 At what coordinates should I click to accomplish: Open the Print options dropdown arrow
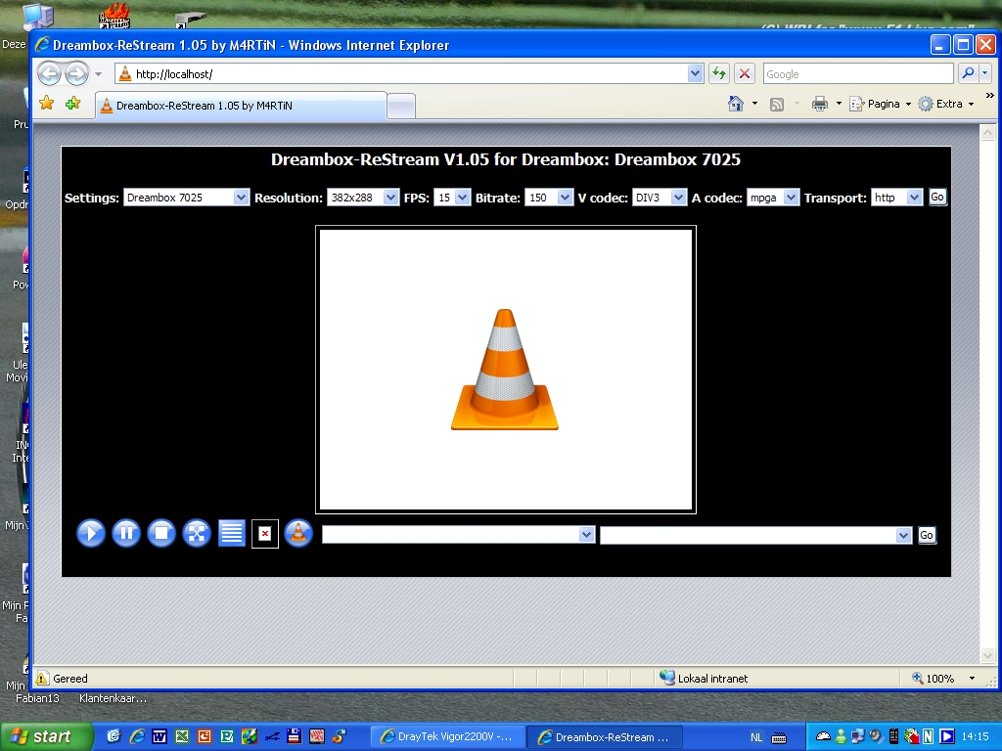coord(839,104)
